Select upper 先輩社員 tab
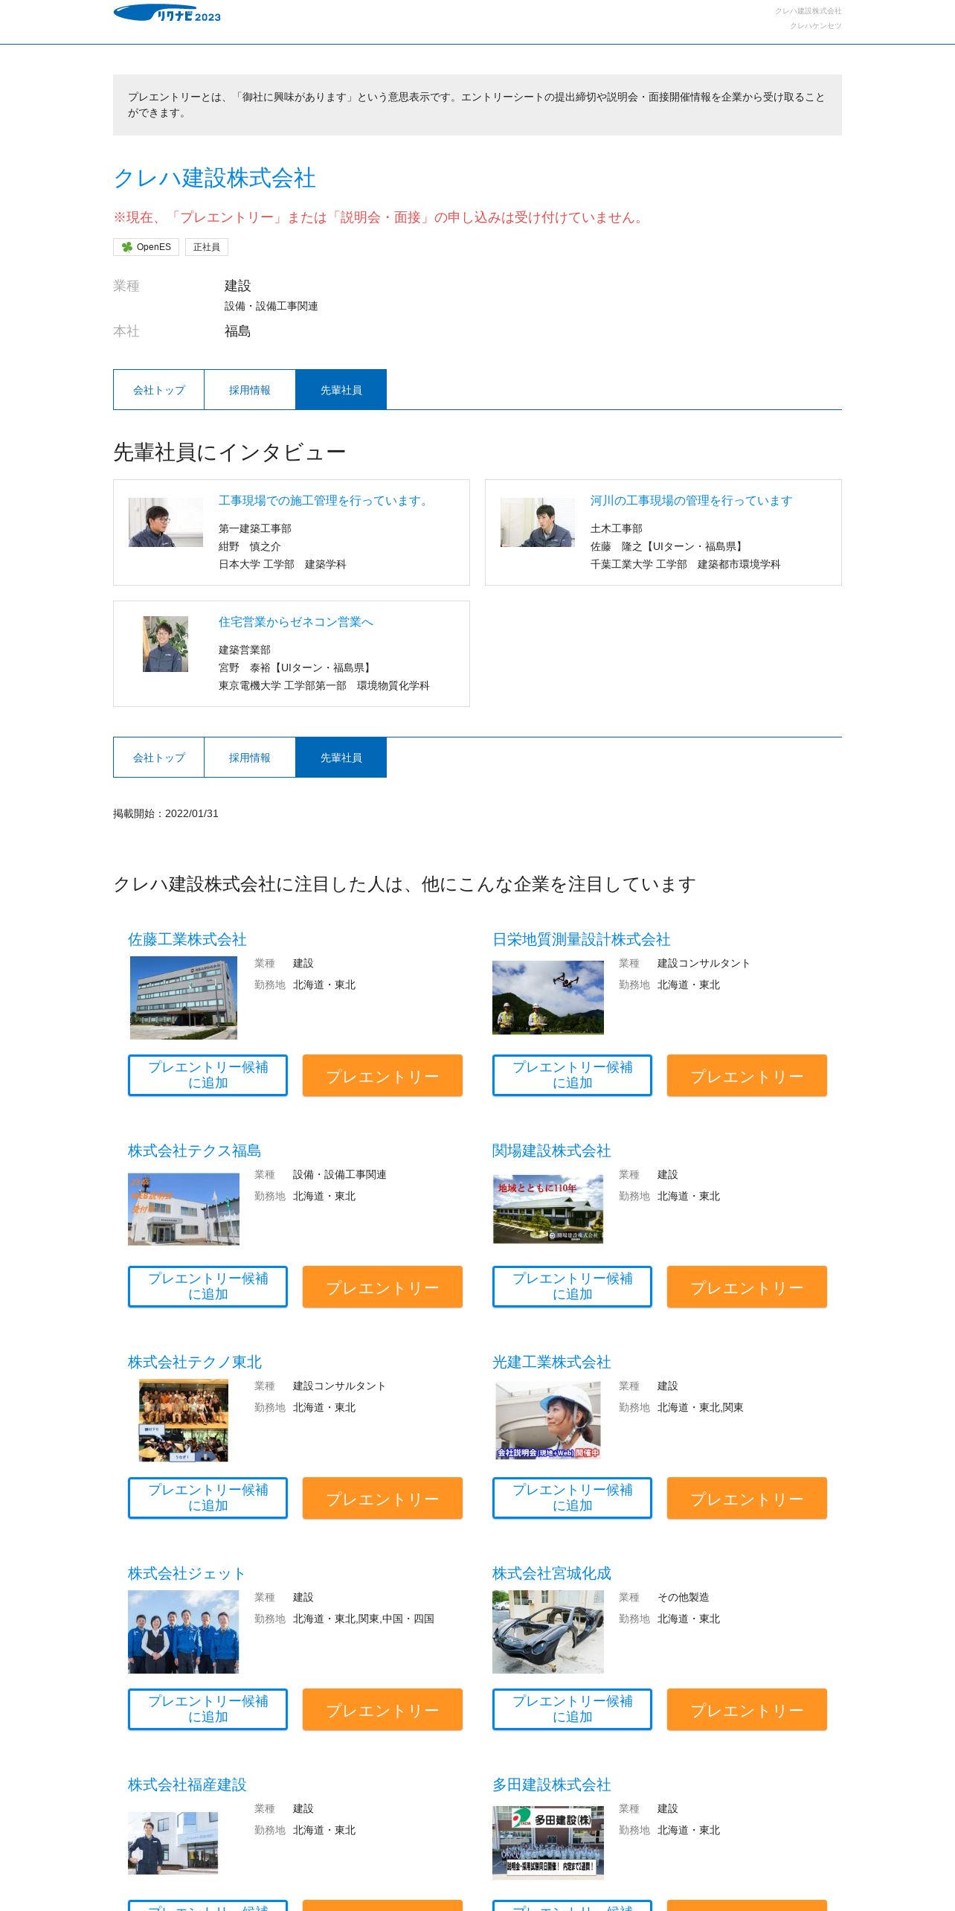This screenshot has height=1911, width=955. pyautogui.click(x=341, y=390)
